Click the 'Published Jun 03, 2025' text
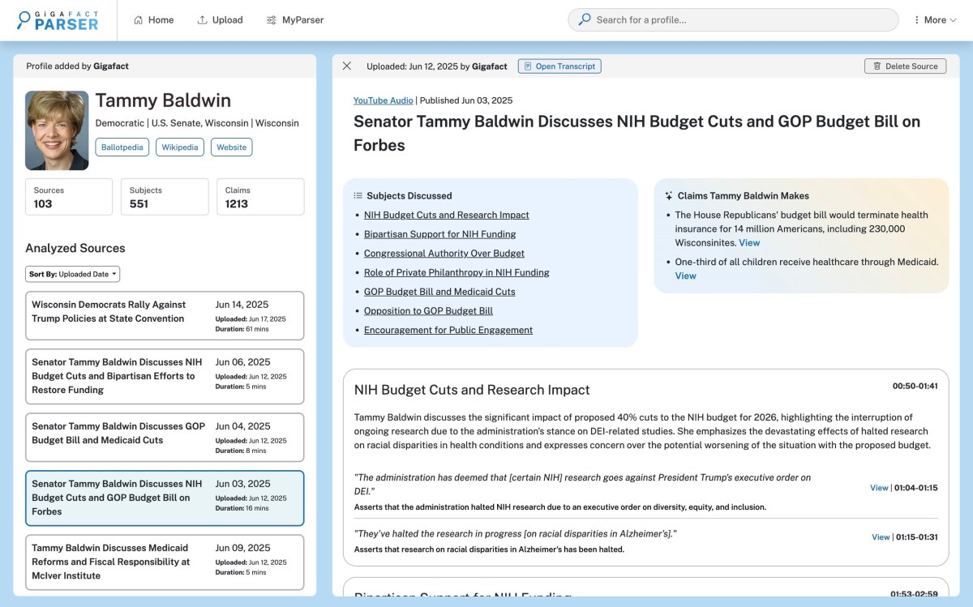 point(465,100)
